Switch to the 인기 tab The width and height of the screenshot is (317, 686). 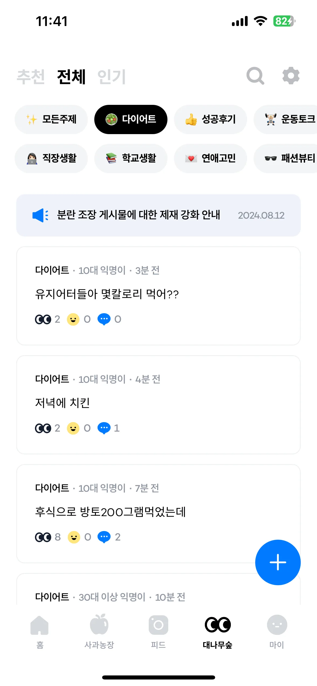(x=112, y=77)
